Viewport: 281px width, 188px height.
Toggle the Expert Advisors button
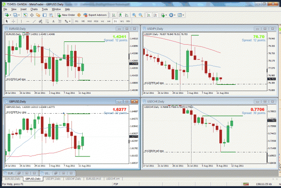pyautogui.click(x=95, y=15)
